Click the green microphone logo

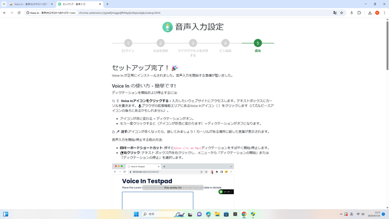[x=167, y=27]
